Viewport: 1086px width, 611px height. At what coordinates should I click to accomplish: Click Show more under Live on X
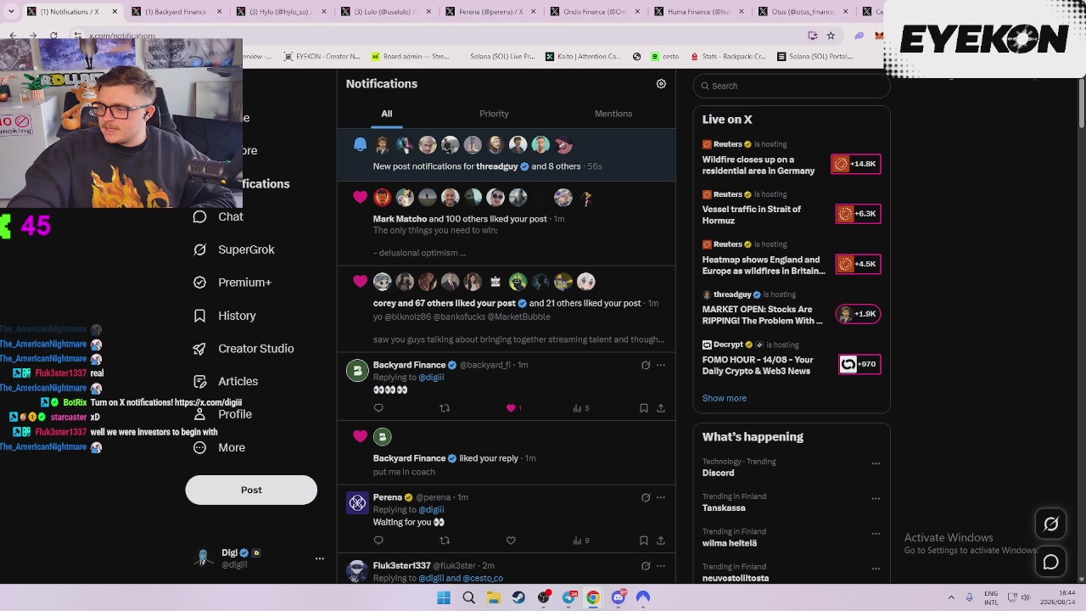725,398
